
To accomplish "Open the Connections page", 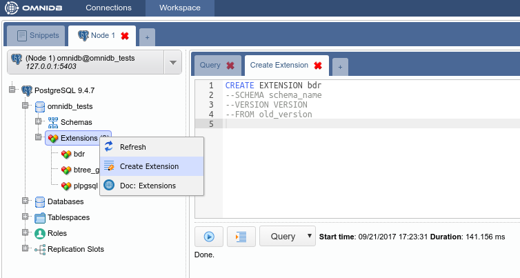I will pos(108,8).
